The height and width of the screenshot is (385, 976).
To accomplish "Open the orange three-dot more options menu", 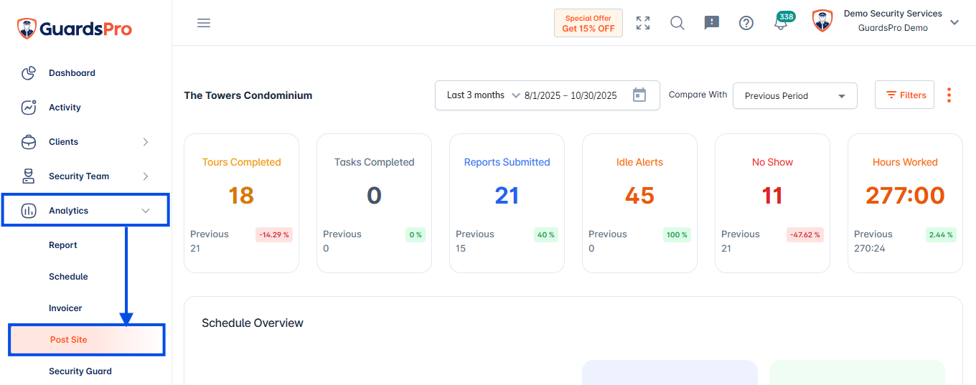I will pos(949,95).
